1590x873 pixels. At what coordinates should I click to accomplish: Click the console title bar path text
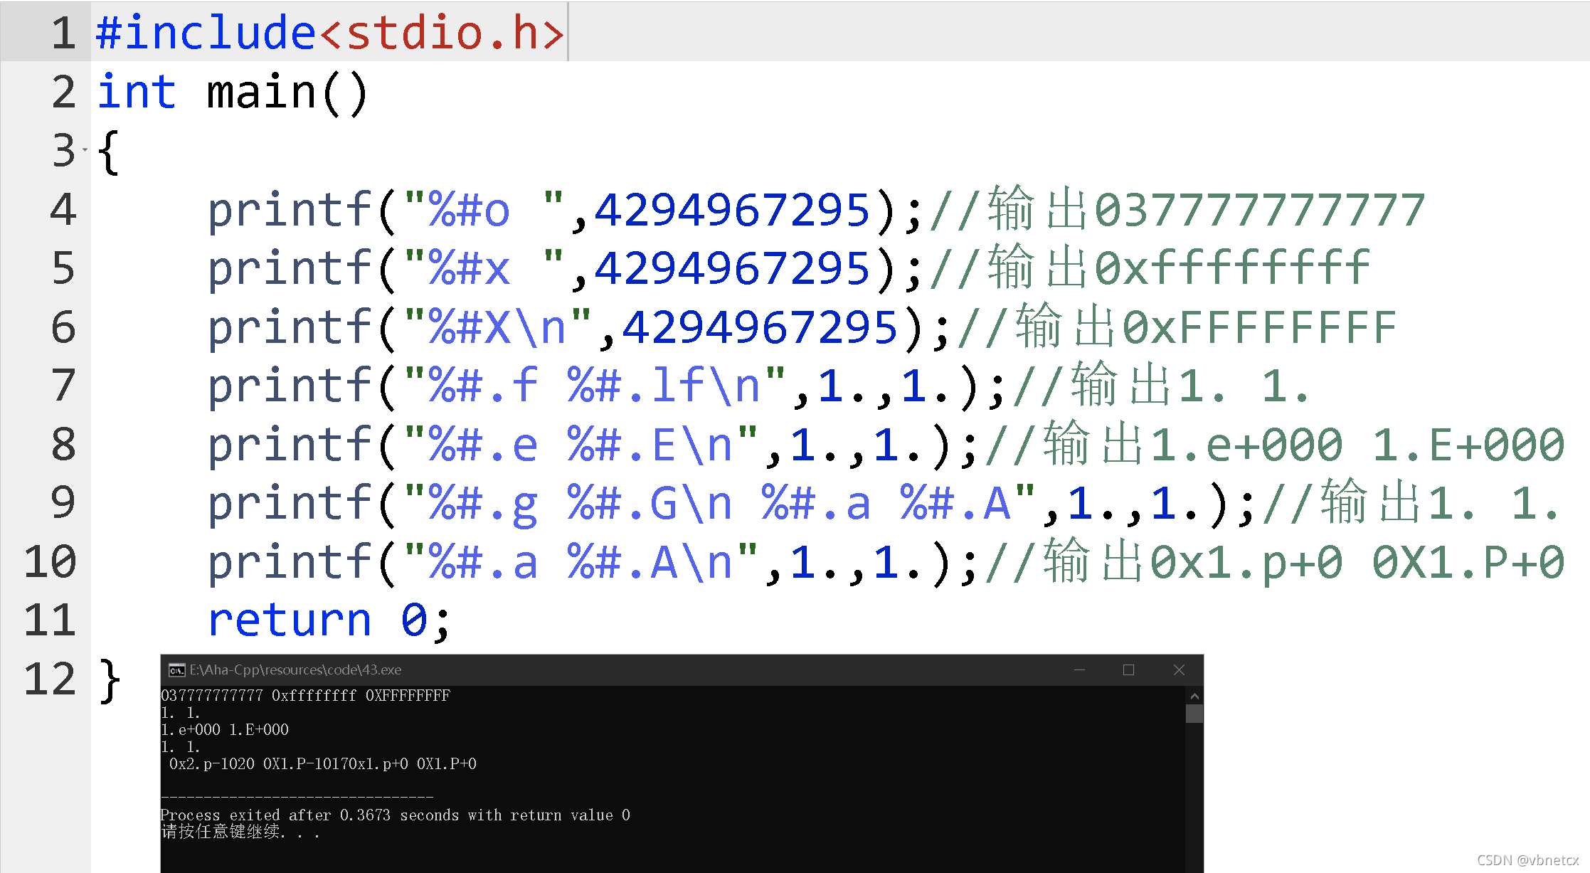point(295,670)
